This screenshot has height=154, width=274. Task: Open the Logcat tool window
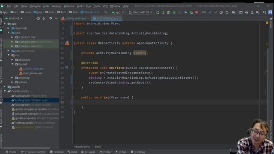88,152
